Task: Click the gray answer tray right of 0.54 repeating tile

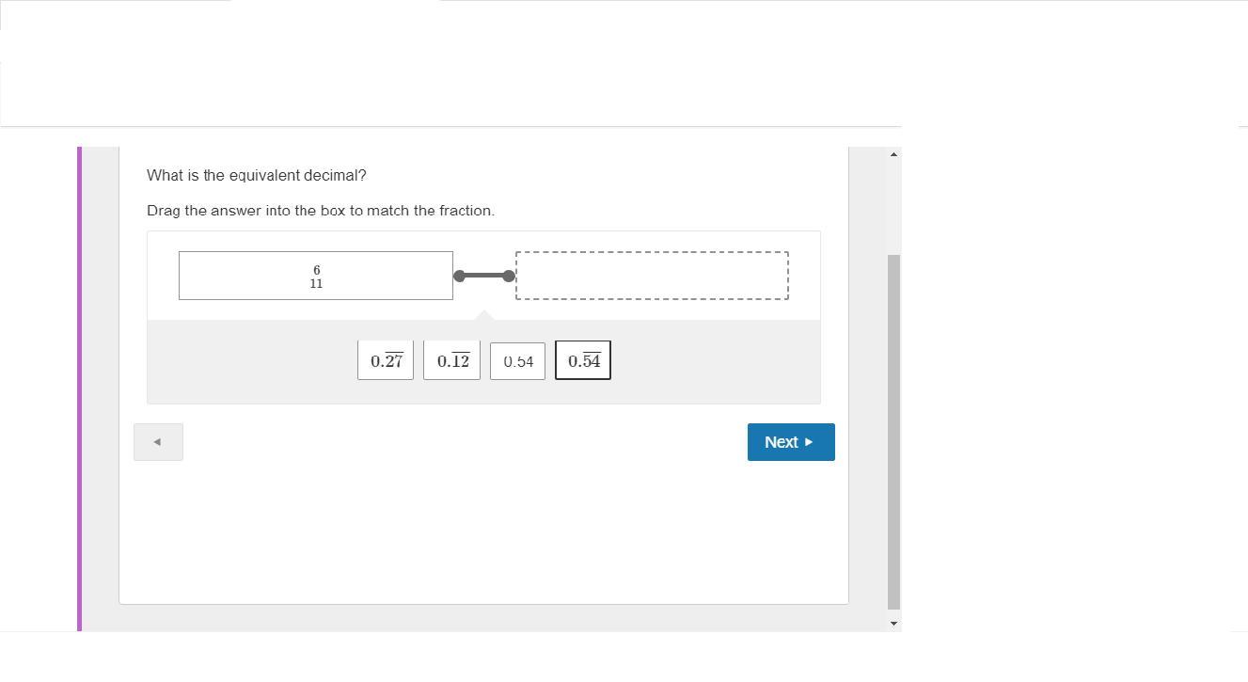Action: coord(715,362)
